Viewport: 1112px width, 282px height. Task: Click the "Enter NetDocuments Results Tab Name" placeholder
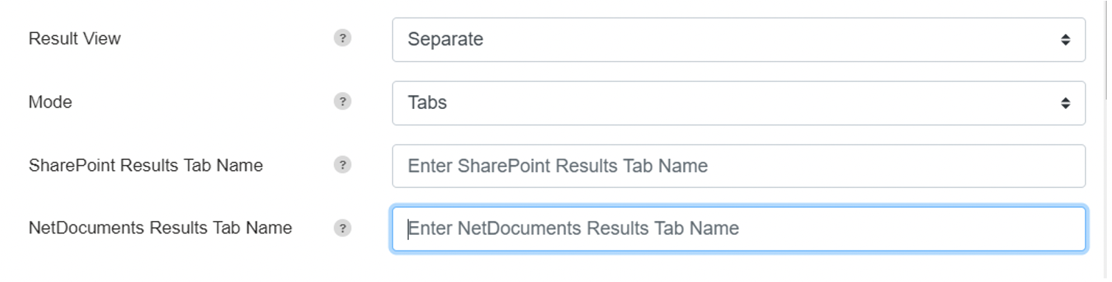573,228
